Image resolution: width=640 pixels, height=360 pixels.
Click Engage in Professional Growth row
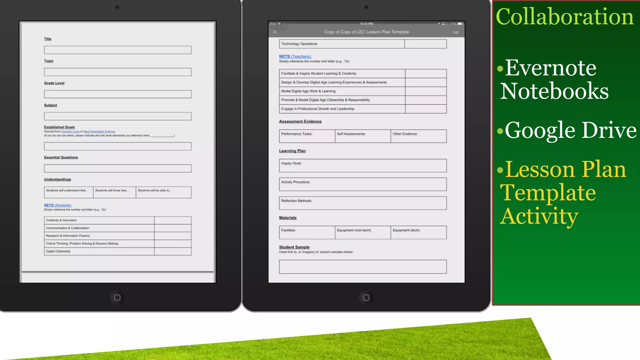click(x=363, y=109)
